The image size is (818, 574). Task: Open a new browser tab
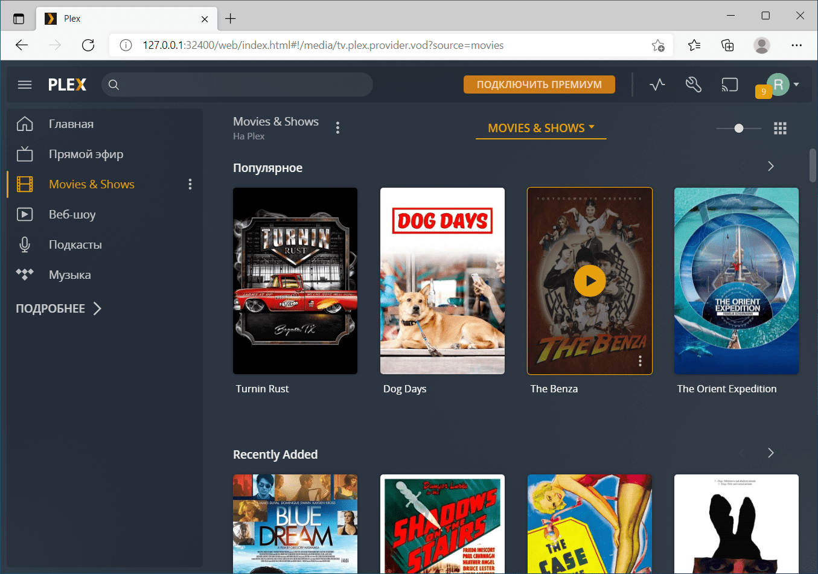tap(230, 19)
